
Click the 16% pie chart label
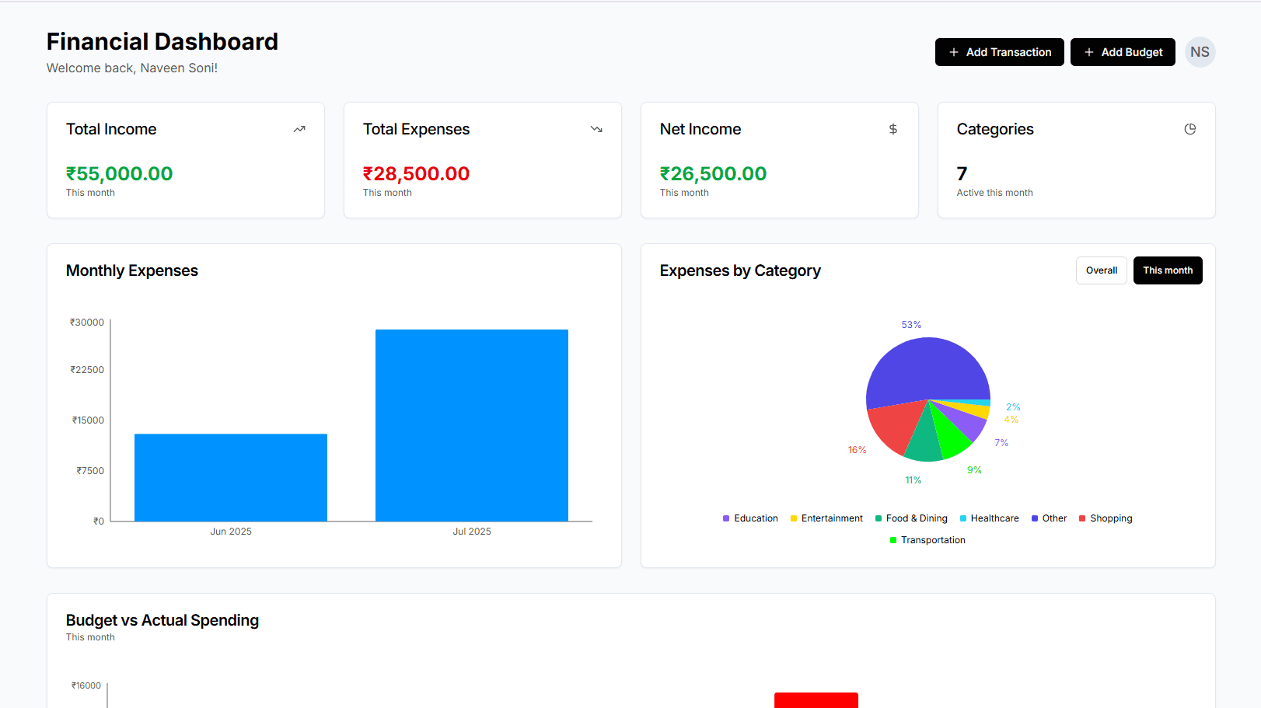(x=857, y=450)
